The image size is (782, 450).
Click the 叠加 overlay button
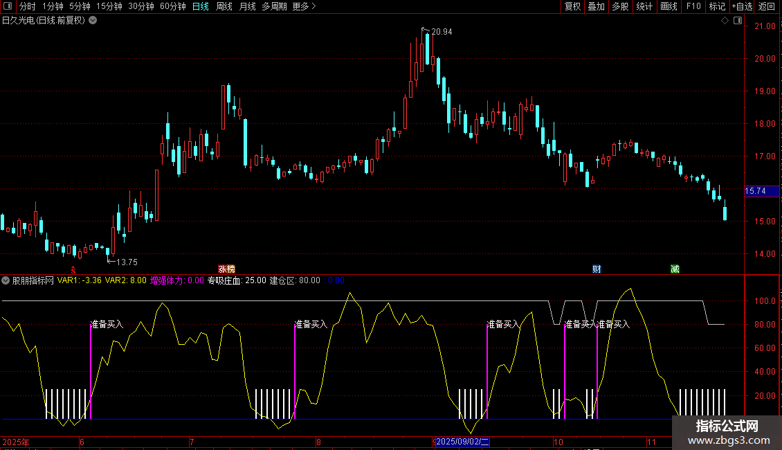(x=596, y=6)
